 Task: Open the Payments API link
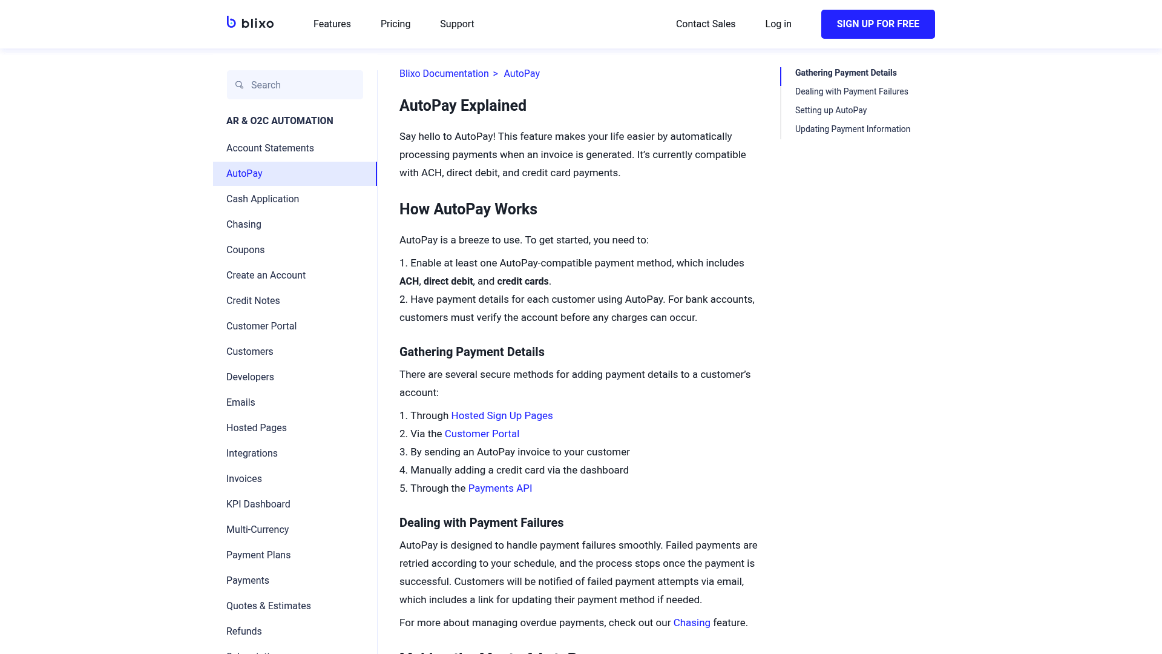[500, 489]
